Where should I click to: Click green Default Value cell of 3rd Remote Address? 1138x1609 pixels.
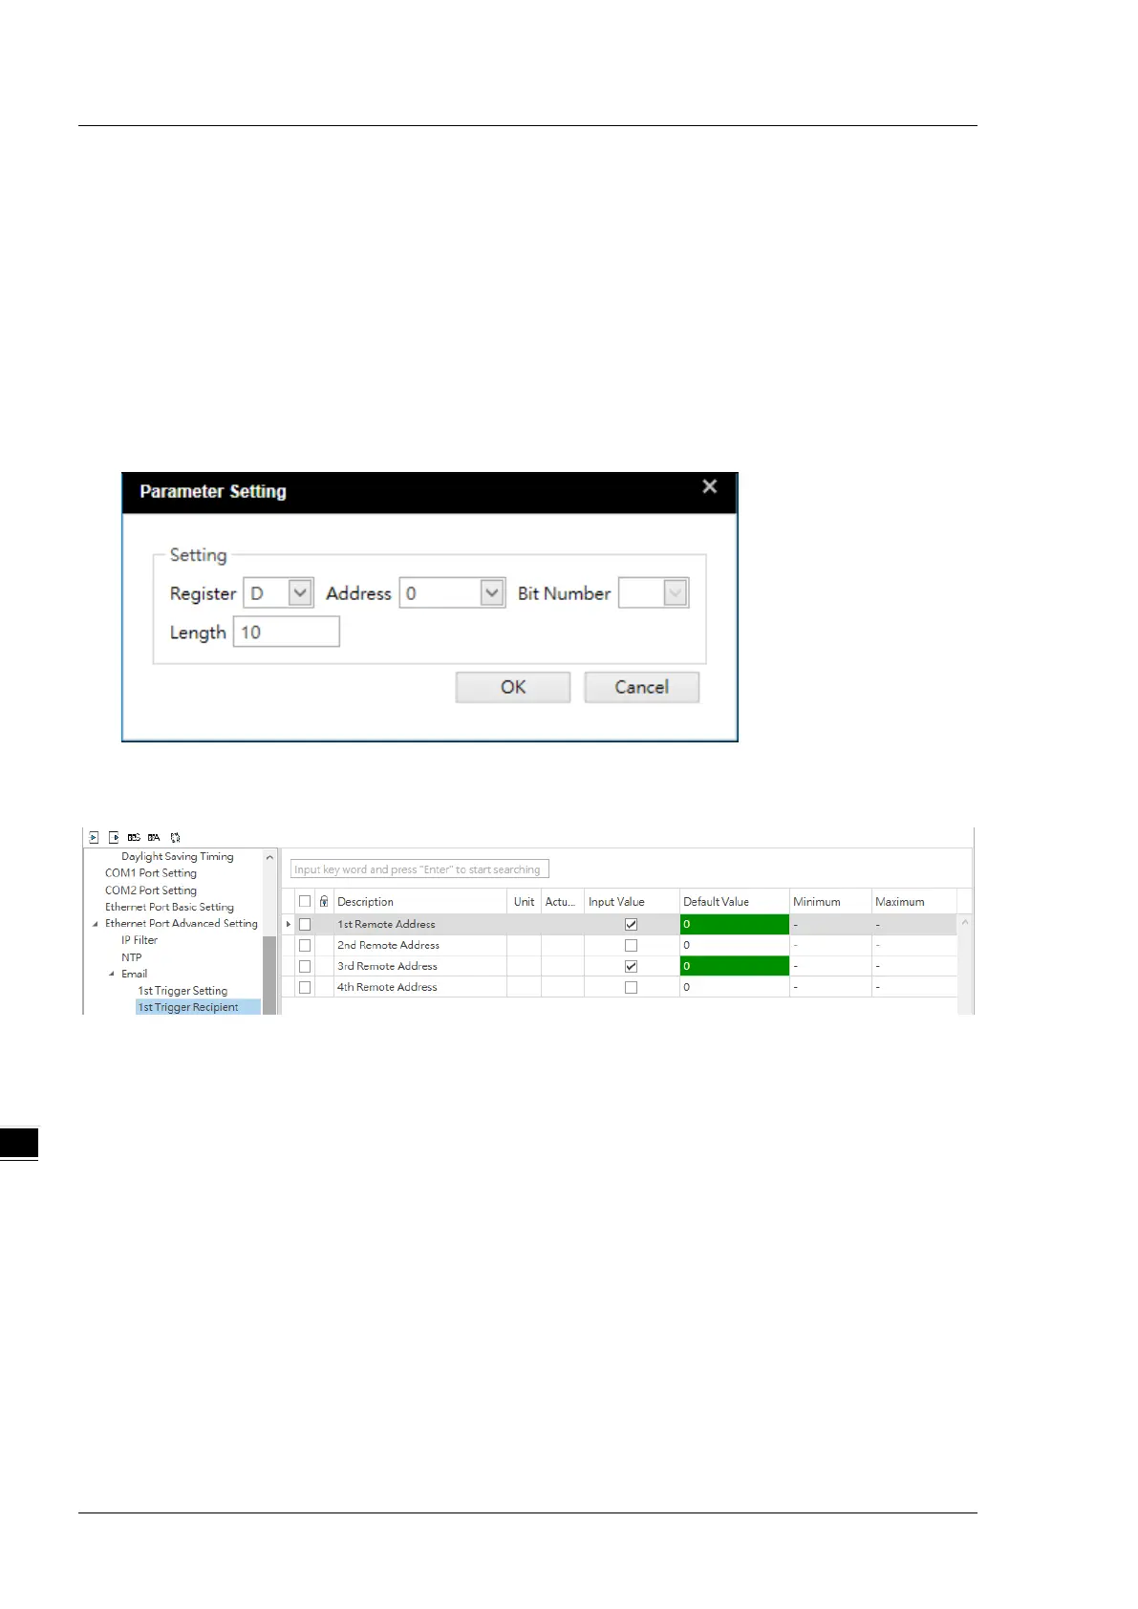[735, 966]
